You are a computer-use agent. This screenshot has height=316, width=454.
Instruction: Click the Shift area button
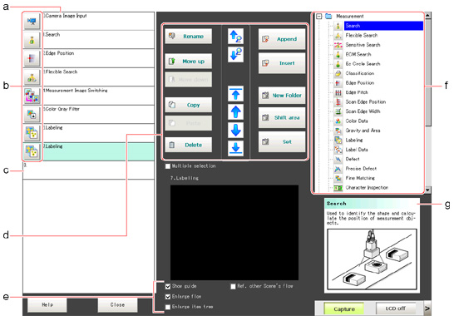coord(282,117)
